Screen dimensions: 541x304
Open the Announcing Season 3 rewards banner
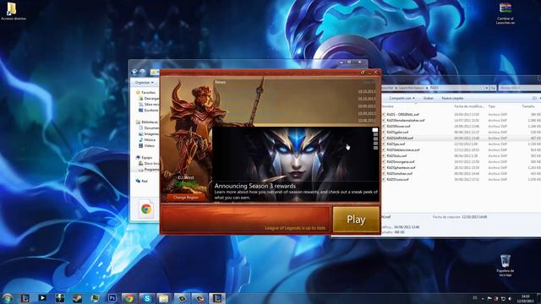(x=296, y=165)
